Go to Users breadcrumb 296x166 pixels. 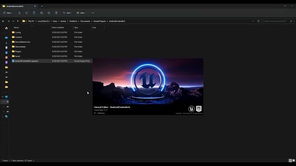(x=55, y=21)
